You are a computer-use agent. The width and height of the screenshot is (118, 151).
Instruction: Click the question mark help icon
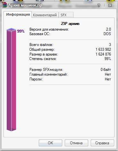tap(99, 5)
